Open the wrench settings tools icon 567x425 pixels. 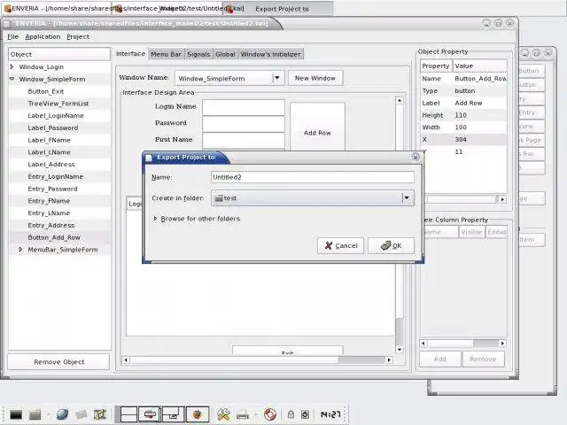(223, 414)
